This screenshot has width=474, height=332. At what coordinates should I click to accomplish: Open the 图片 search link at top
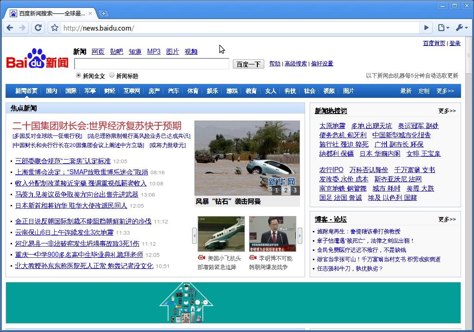173,51
